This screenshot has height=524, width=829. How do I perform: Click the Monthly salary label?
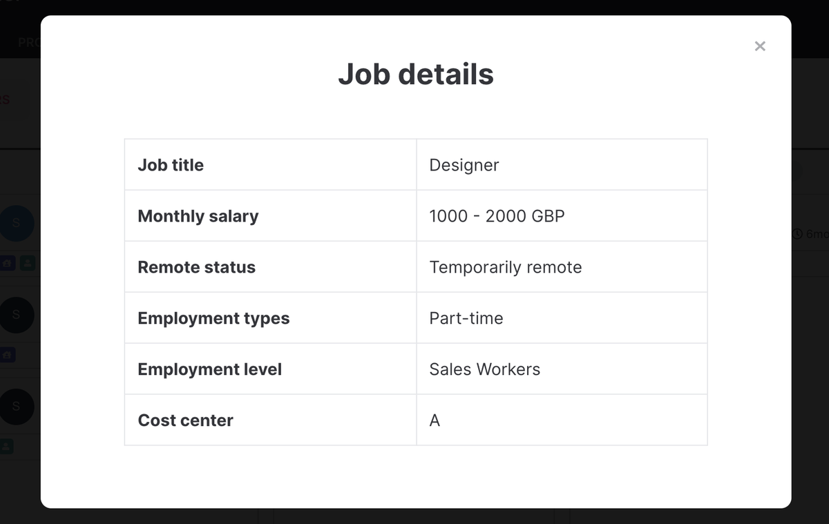click(198, 216)
